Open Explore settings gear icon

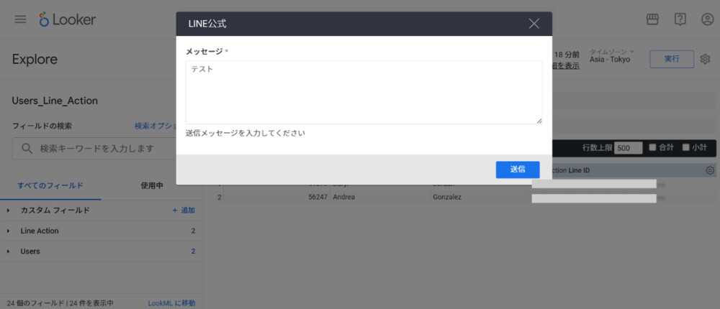[706, 59]
